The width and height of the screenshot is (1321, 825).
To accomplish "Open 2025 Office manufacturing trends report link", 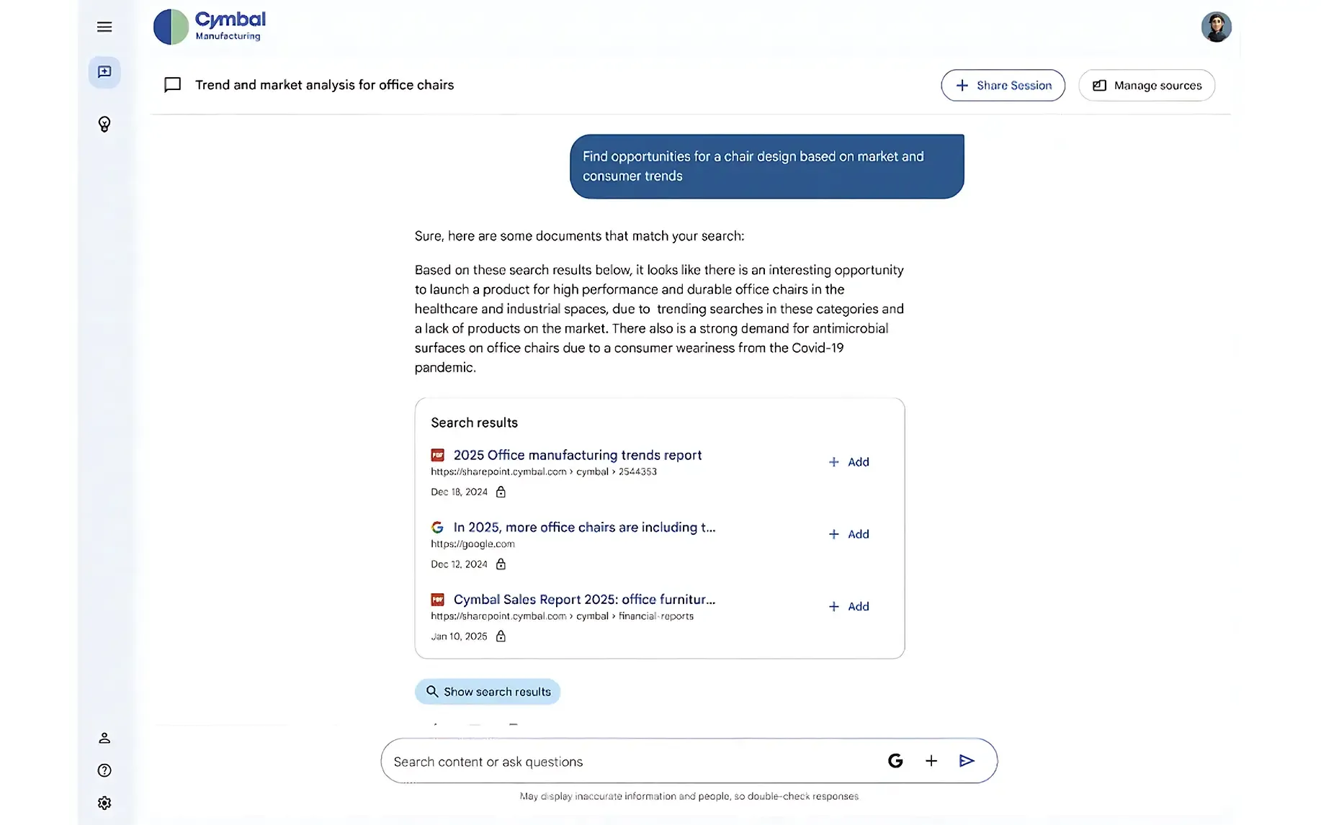I will [577, 455].
